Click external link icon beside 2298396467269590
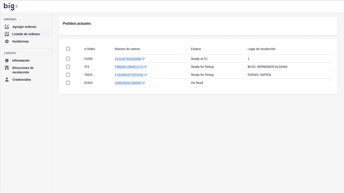Viewport: 344px width, 193px height. point(144,83)
